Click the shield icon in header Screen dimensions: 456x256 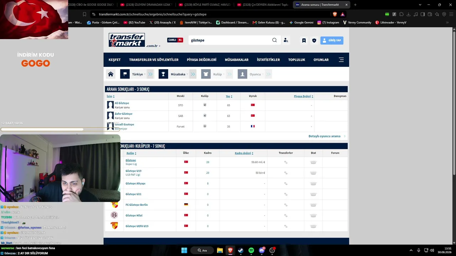tap(314, 41)
